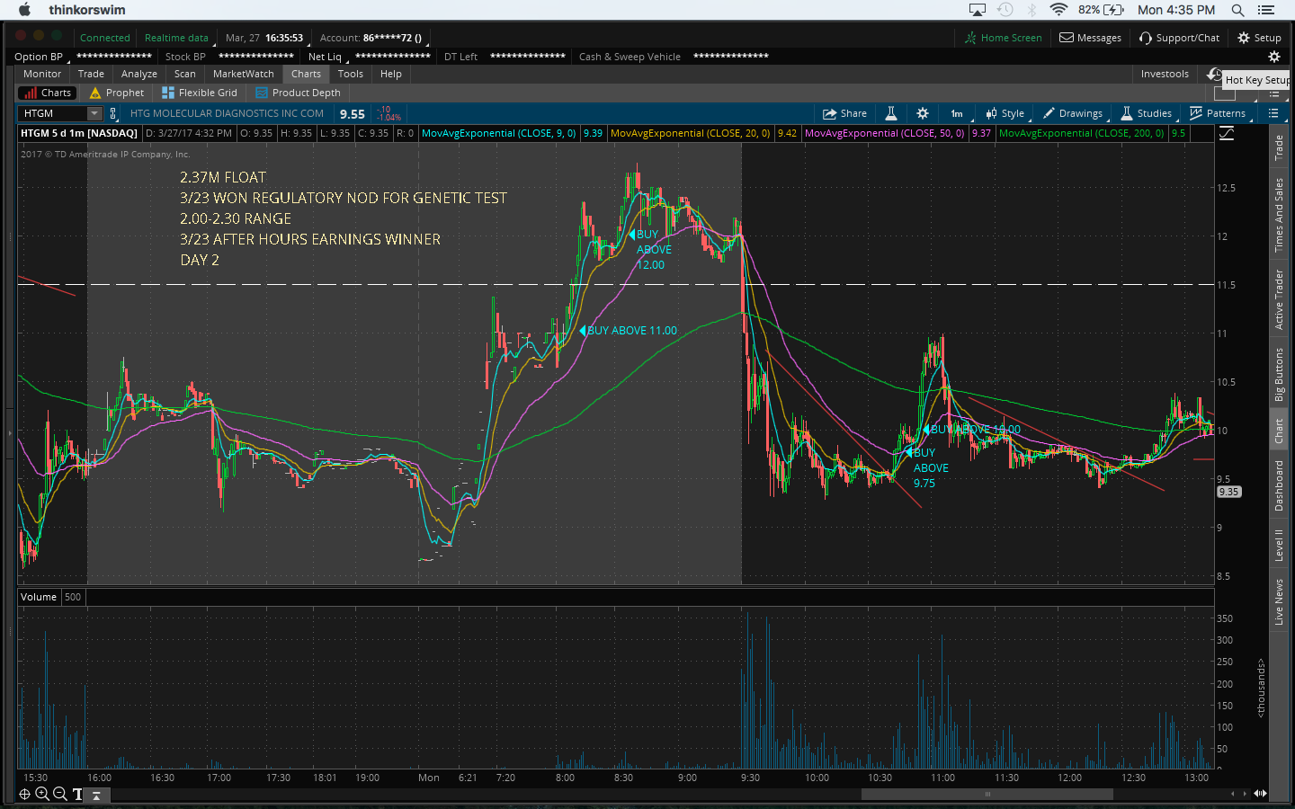Click the Share button
This screenshot has width=1295, height=809.
click(844, 113)
